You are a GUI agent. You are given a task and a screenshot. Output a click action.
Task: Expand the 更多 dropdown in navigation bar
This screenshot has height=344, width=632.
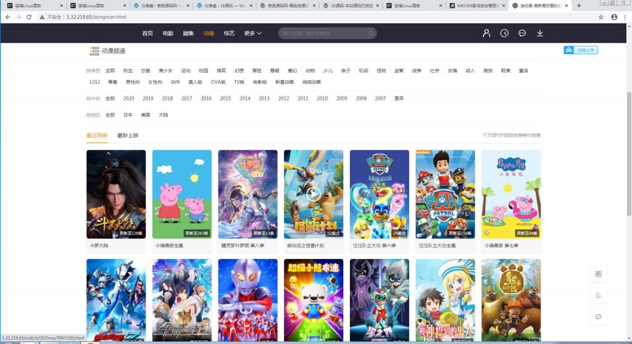(x=252, y=33)
